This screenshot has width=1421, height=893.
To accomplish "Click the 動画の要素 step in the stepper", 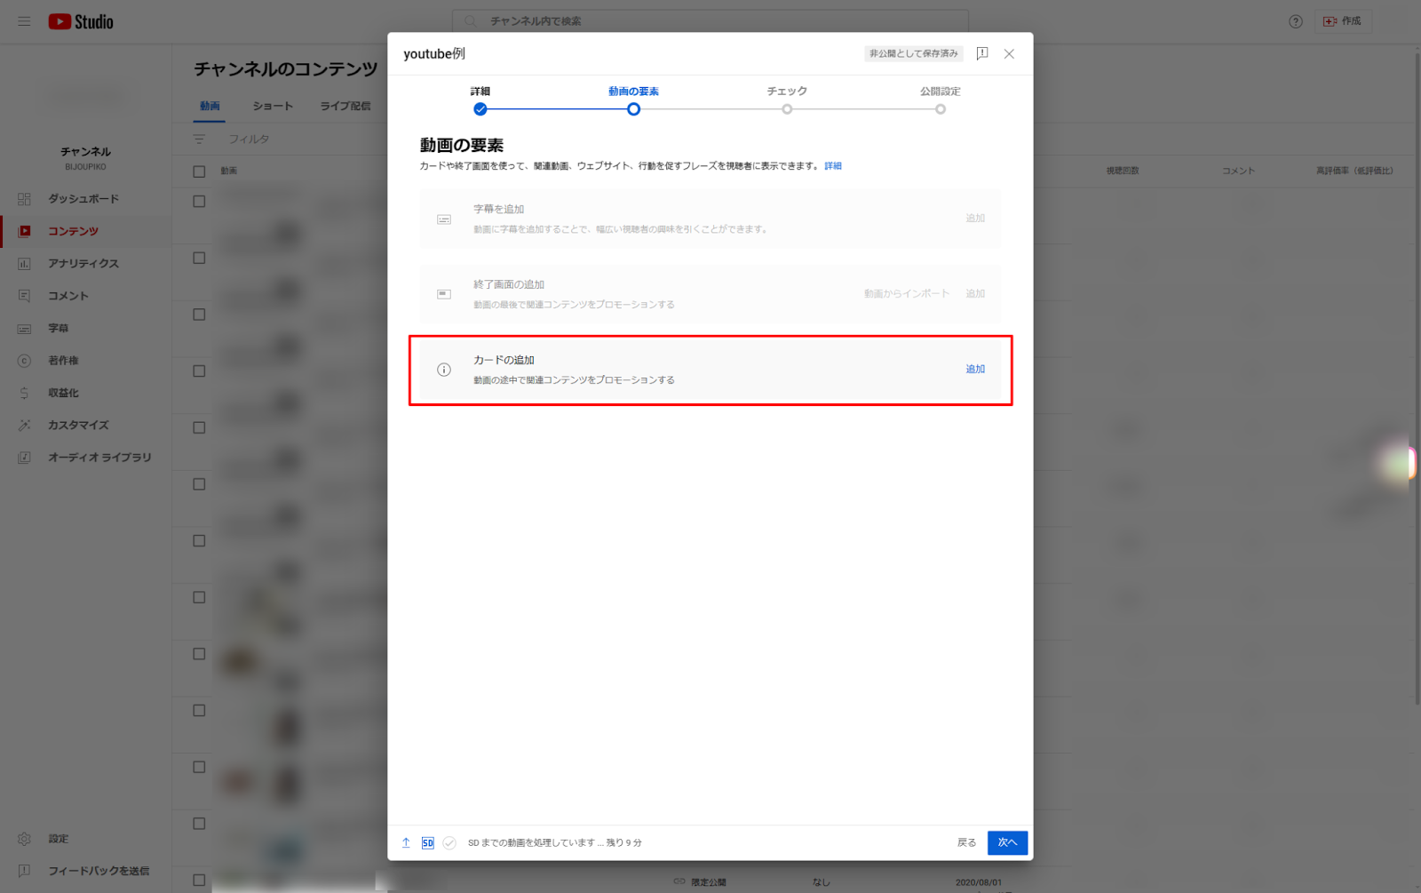I will tap(633, 100).
